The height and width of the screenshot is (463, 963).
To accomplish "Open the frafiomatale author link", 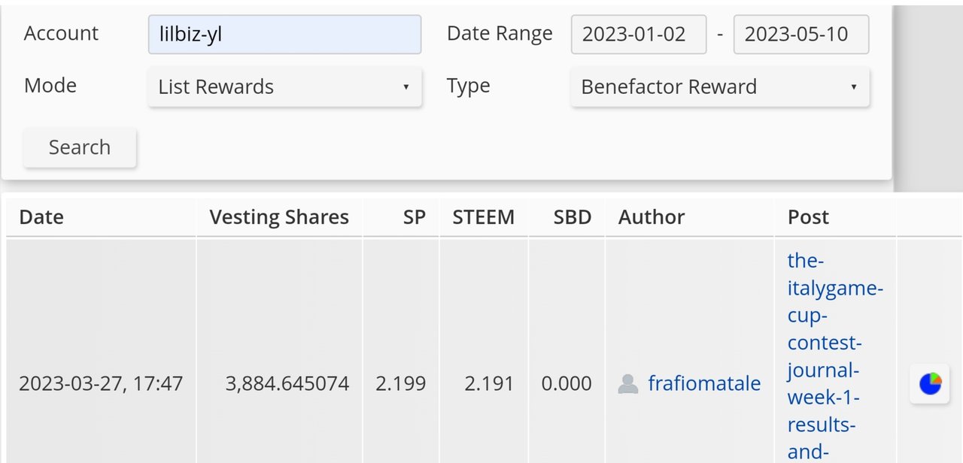I will (x=704, y=384).
